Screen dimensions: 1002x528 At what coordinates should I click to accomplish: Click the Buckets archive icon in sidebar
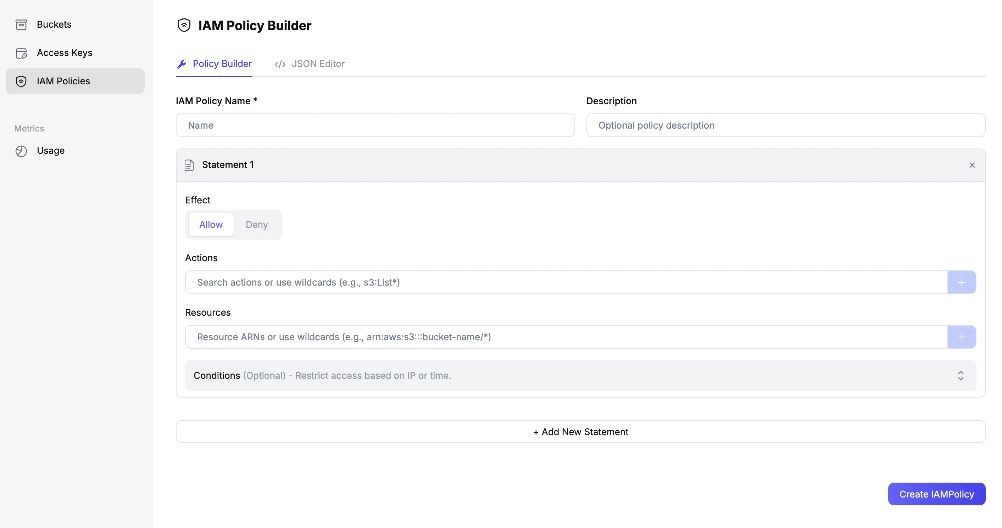21,24
